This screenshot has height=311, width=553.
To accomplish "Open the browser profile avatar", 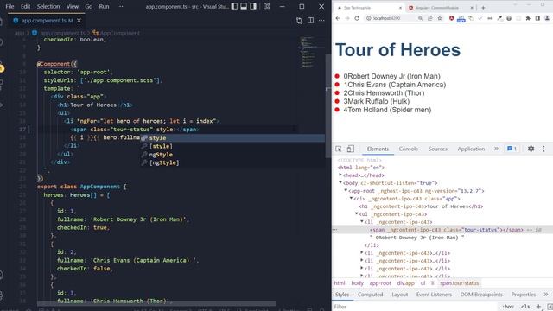I will tap(547, 18).
